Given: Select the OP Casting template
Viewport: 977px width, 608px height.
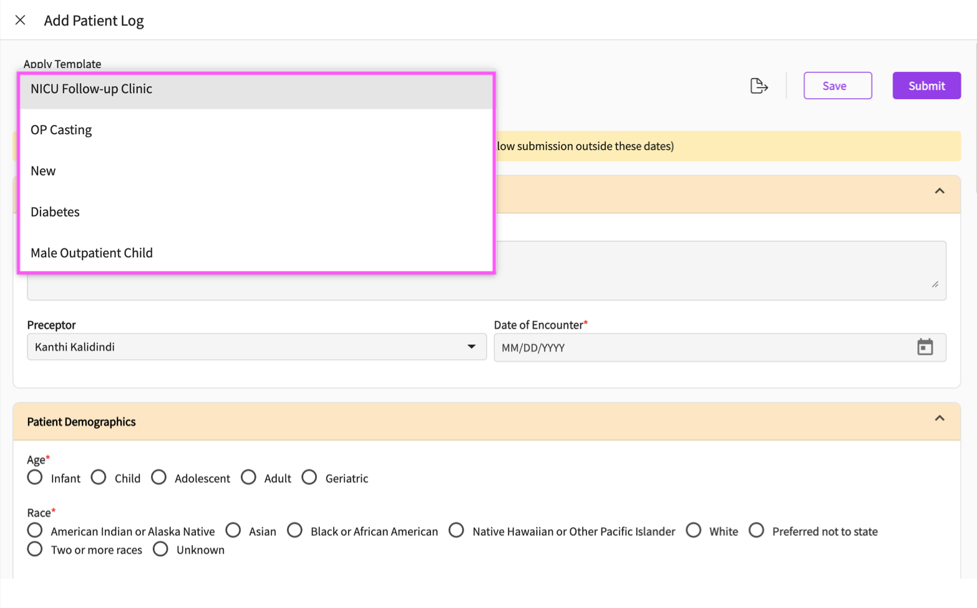Looking at the screenshot, I should coord(61,130).
